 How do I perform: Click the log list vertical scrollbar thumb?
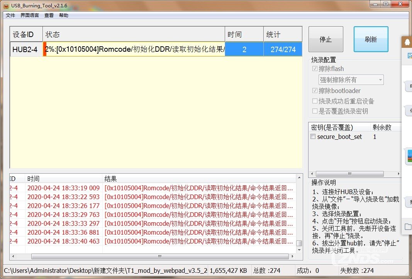coord(299,243)
